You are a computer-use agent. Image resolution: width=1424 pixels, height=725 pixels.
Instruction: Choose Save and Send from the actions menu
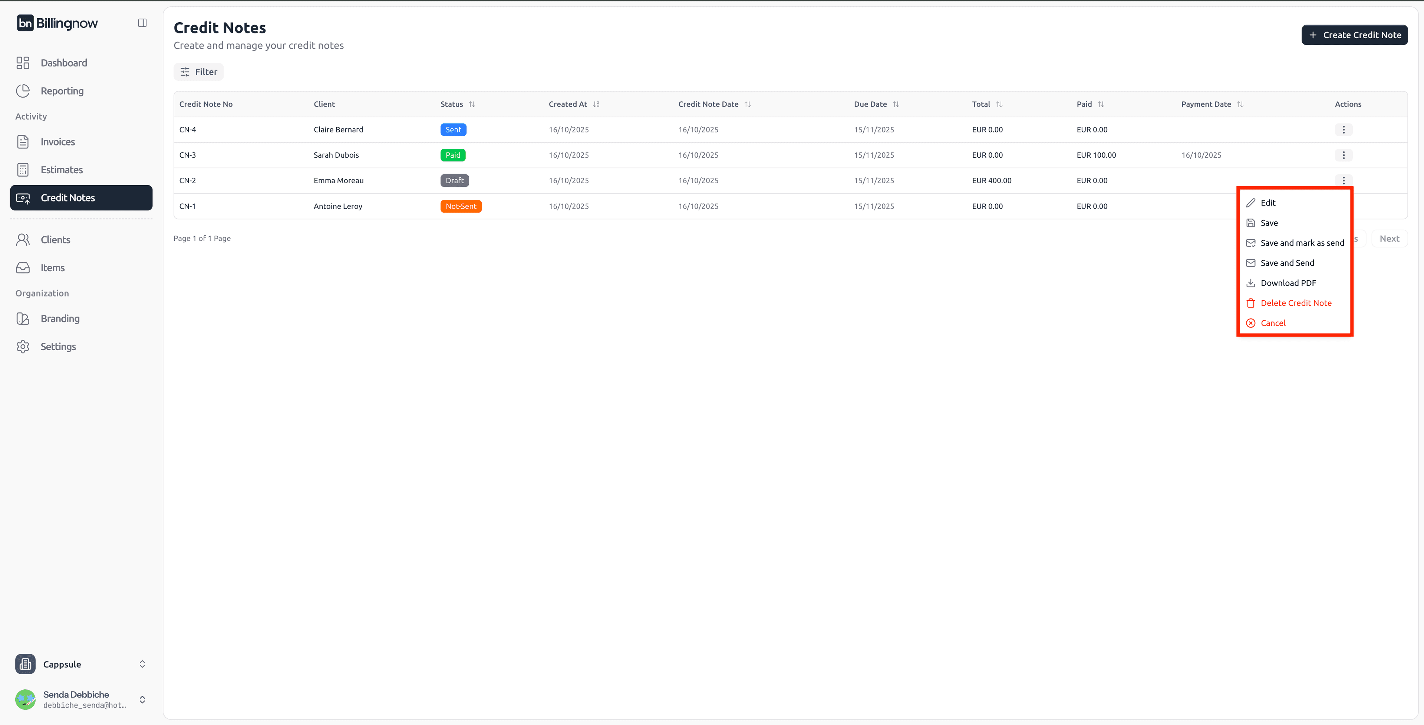[x=1288, y=263]
